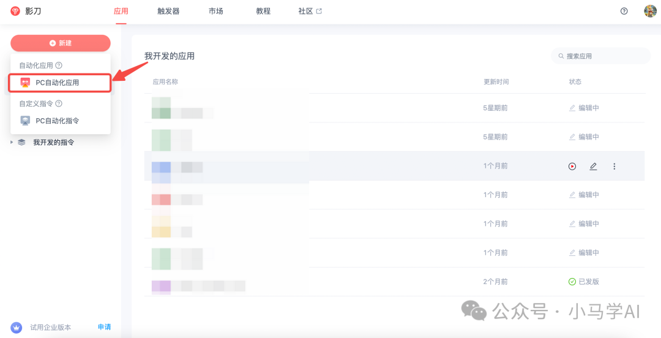This screenshot has width=661, height=338.
Task: Click the crown icon beside 试用企业版本
Action: pyautogui.click(x=17, y=327)
